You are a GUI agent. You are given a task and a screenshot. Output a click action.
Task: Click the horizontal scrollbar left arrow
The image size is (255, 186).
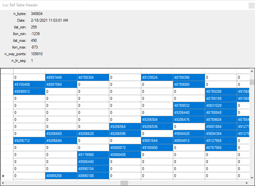coord(3,183)
